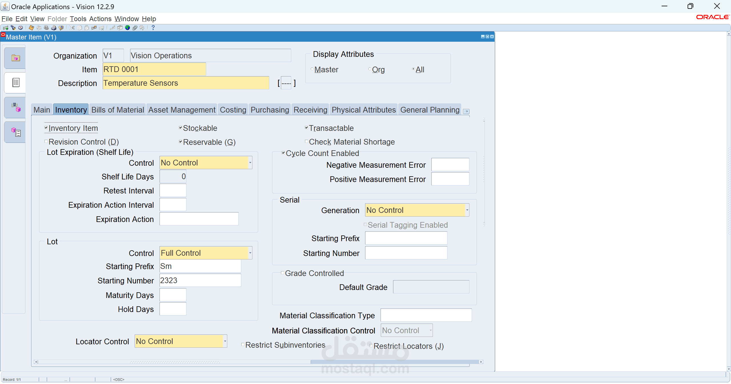Enable the Revision Control checkbox
Viewport: 731px width, 384px height.
tap(46, 141)
